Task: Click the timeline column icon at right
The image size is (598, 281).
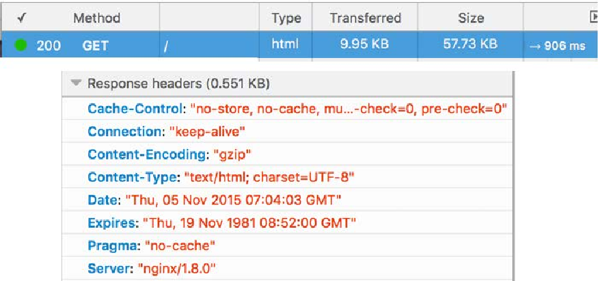Action: tap(593, 17)
